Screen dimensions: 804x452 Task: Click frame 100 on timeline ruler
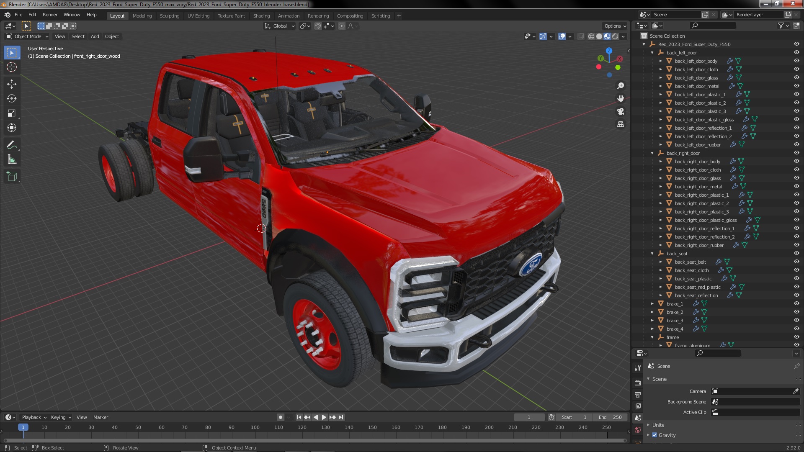click(x=255, y=427)
